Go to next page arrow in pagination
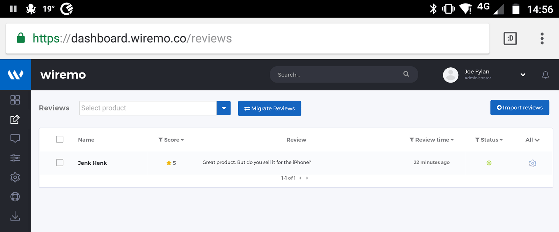This screenshot has width=559, height=232. (x=307, y=178)
